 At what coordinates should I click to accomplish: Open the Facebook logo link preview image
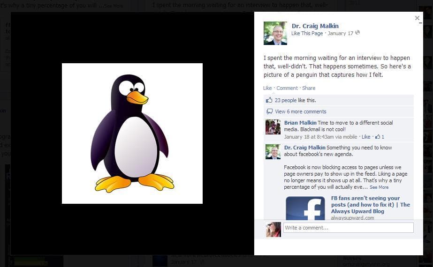(305, 208)
